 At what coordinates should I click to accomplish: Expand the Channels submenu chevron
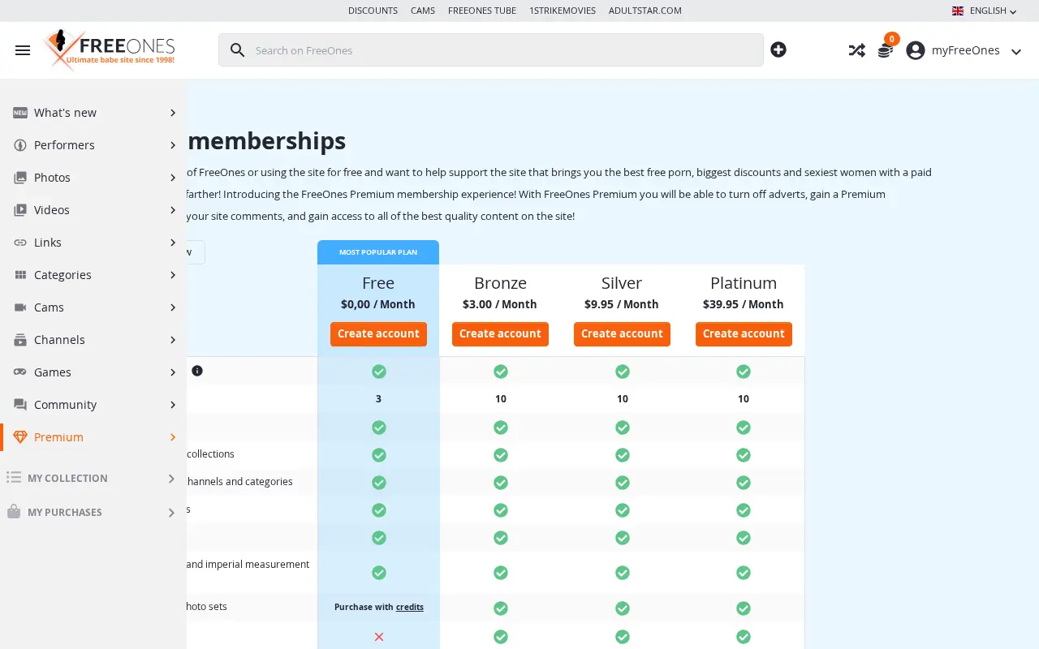[x=173, y=340]
